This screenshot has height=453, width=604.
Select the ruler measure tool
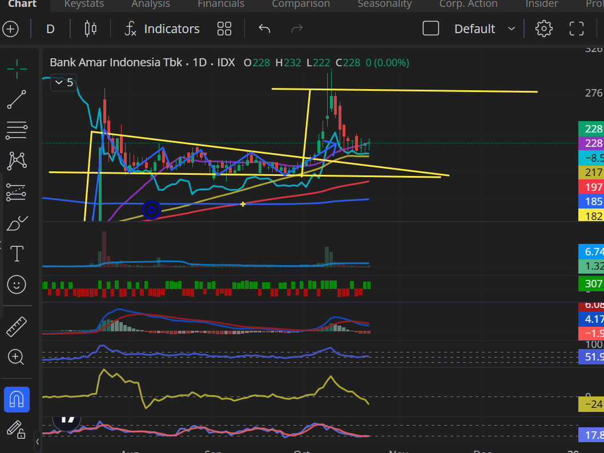(x=17, y=327)
